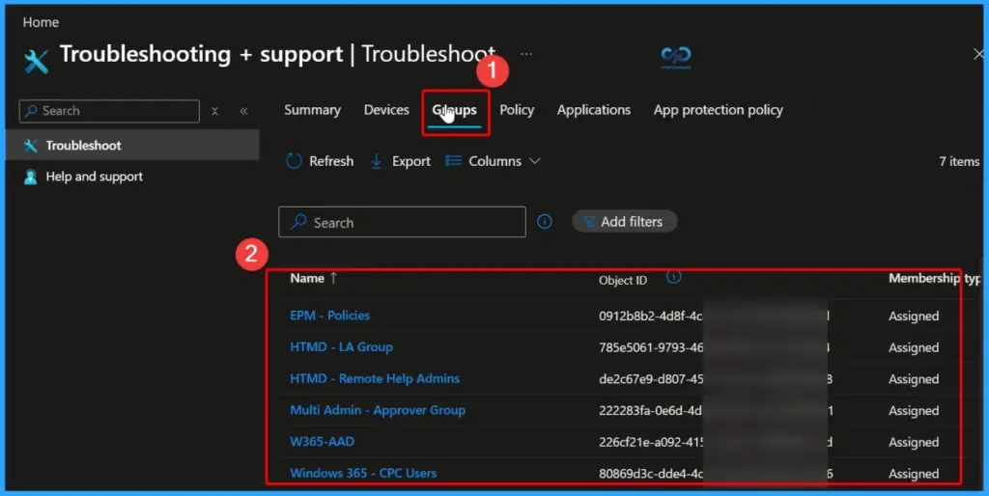Click object ID starting 222283fa
Screen dimensions: 989x496
[650, 410]
